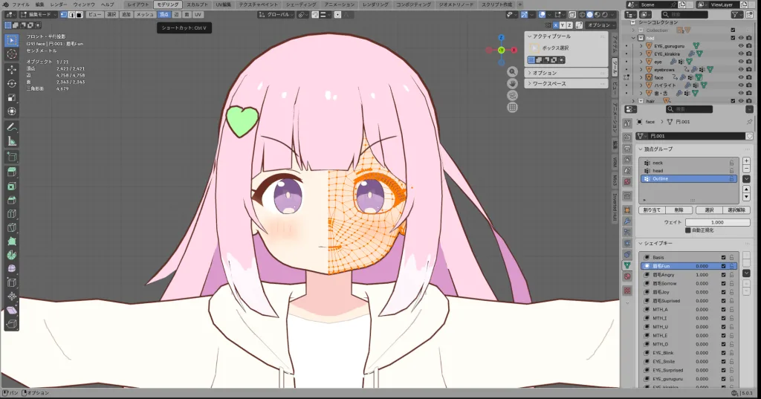Screen dimensions: 761x399
Task: Select the Edge Slide tool
Action: pos(12,282)
